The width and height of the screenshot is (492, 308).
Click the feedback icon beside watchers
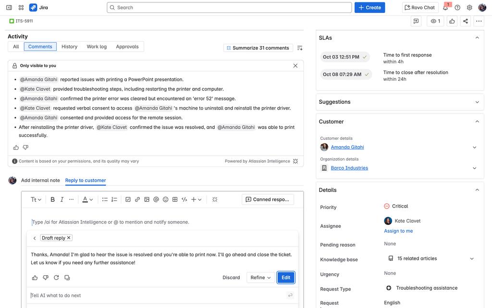[x=416, y=21]
